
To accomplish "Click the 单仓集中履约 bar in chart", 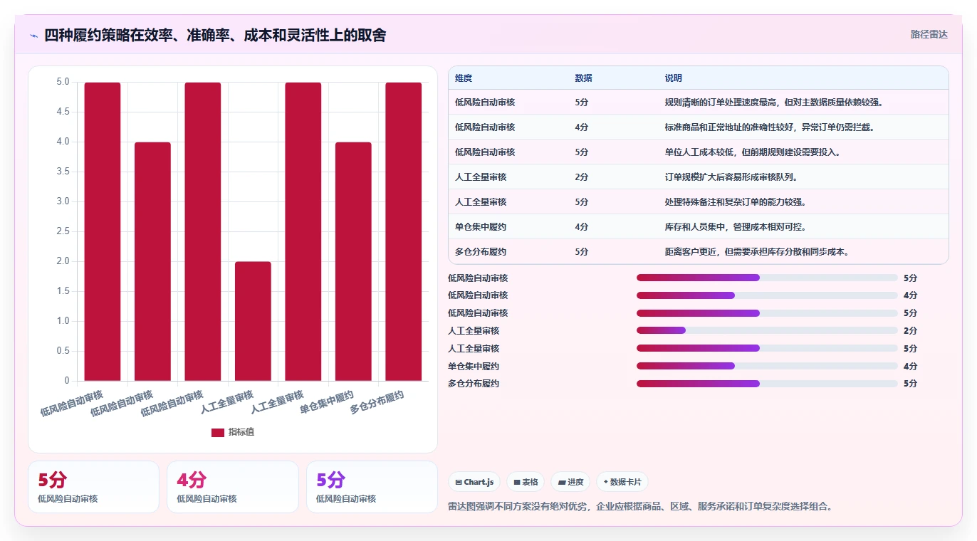I will tap(353, 261).
